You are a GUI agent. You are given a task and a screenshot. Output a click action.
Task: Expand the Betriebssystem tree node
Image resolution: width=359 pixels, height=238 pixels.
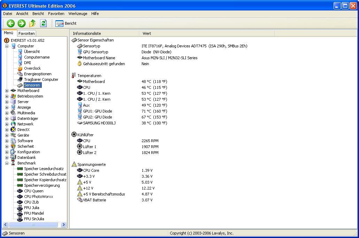(x=7, y=96)
